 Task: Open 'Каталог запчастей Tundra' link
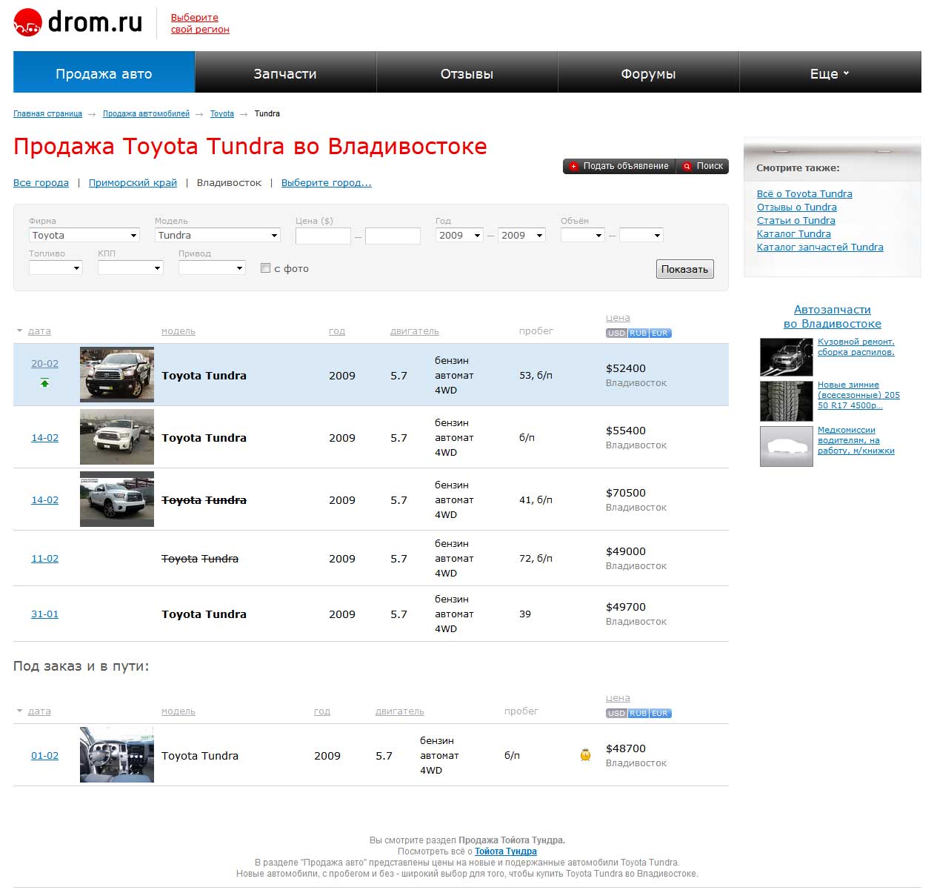coord(820,247)
